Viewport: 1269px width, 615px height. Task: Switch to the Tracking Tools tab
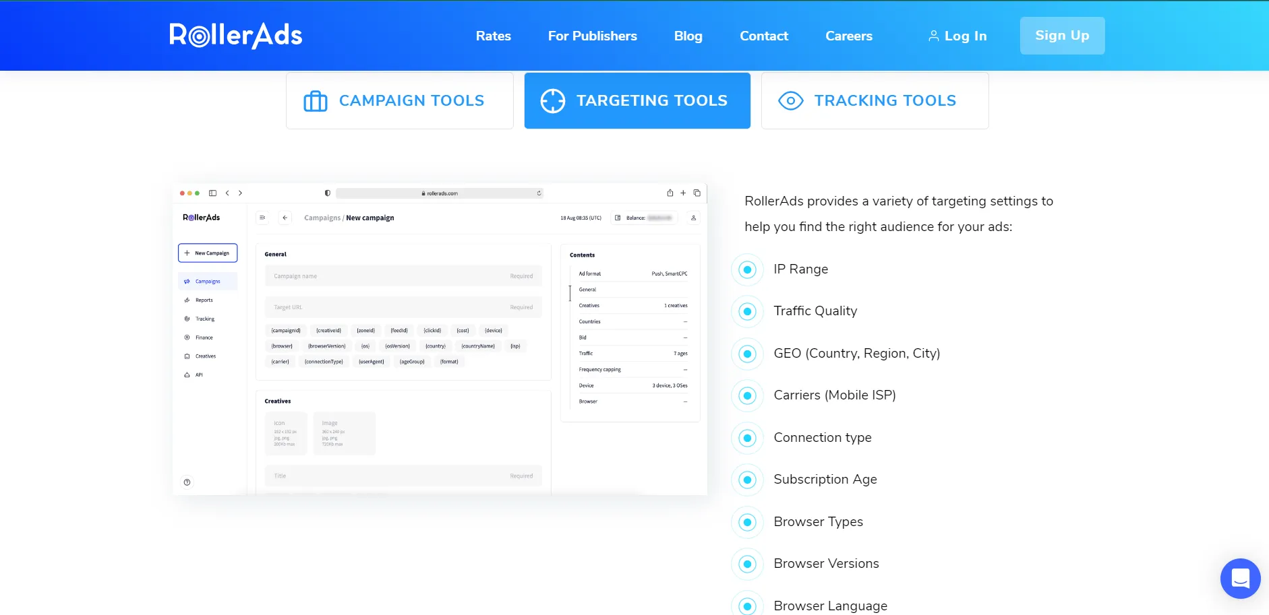pos(875,100)
